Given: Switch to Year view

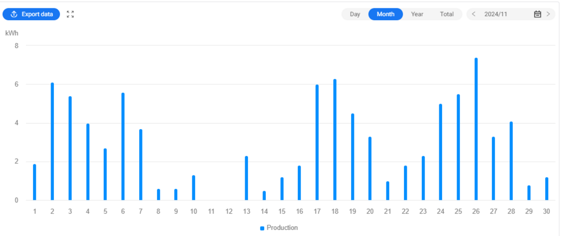Looking at the screenshot, I should 417,14.
